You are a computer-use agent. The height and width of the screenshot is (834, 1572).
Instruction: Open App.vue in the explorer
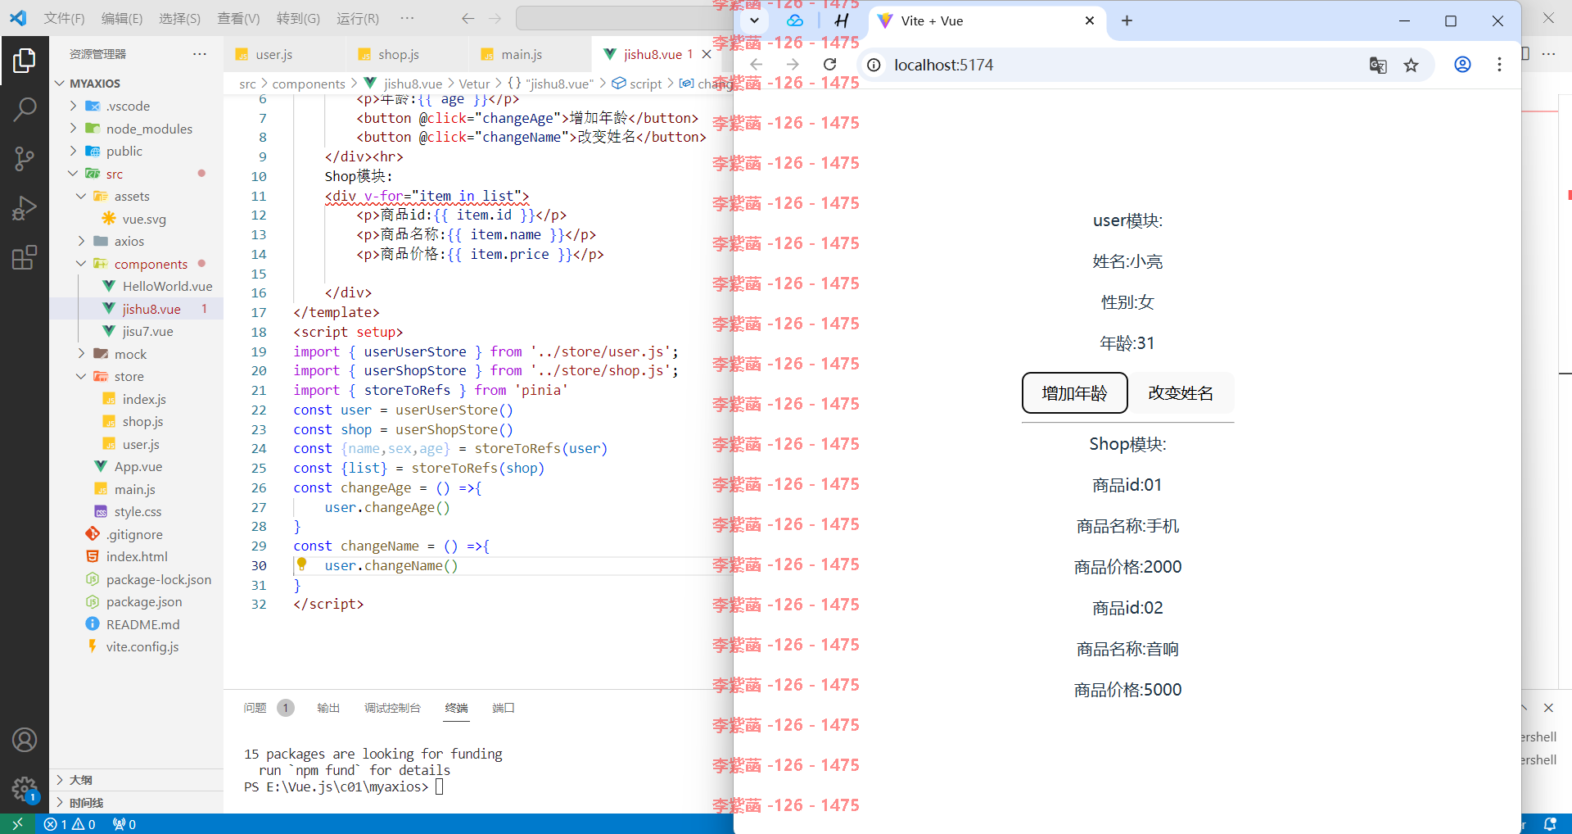point(138,466)
